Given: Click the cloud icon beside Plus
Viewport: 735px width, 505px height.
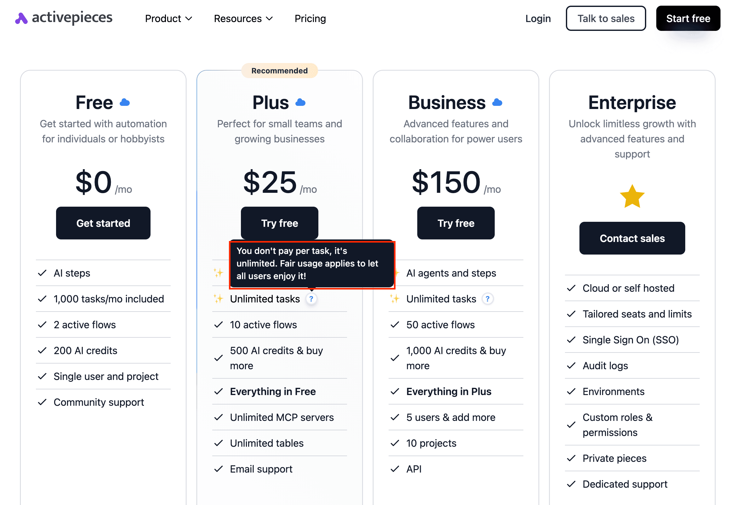Looking at the screenshot, I should [x=300, y=102].
